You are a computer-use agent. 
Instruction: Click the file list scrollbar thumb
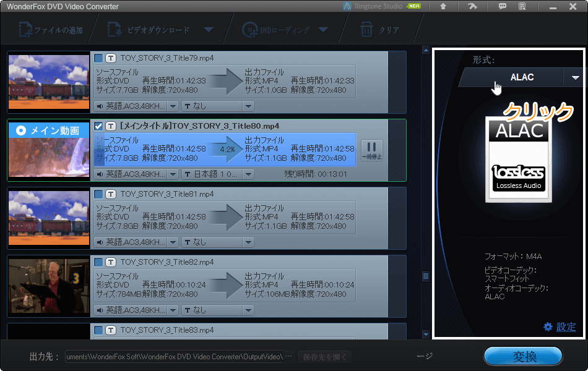point(426,276)
